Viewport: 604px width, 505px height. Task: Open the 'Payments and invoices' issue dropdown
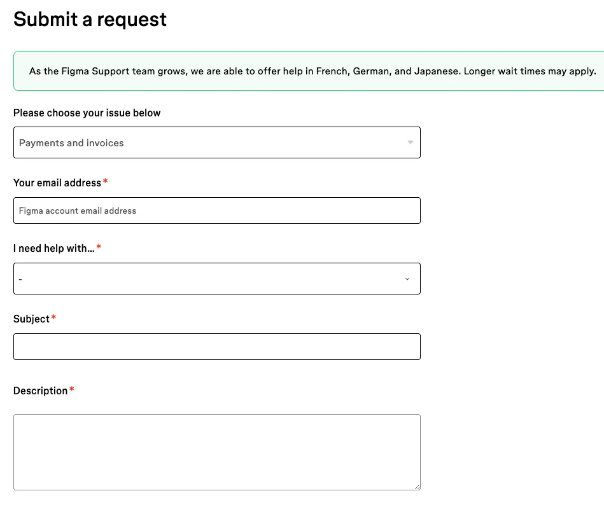click(x=216, y=142)
